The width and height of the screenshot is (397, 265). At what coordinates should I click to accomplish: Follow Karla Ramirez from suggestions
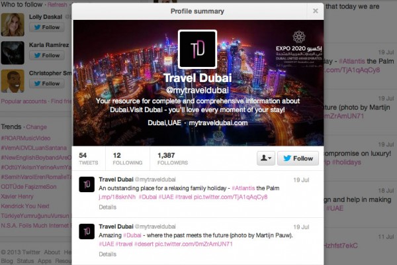coord(47,55)
